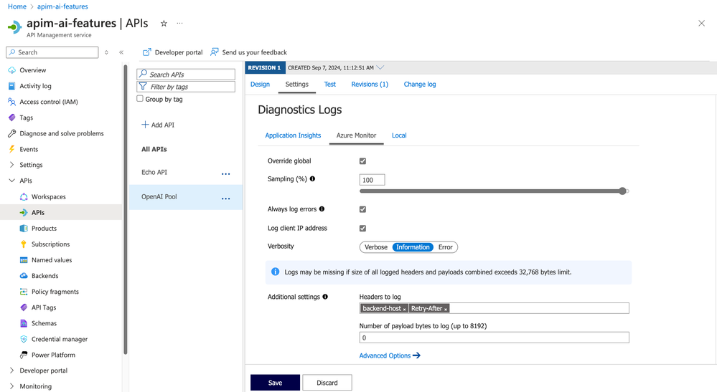Expand the Settings section in sidebar

click(x=12, y=165)
